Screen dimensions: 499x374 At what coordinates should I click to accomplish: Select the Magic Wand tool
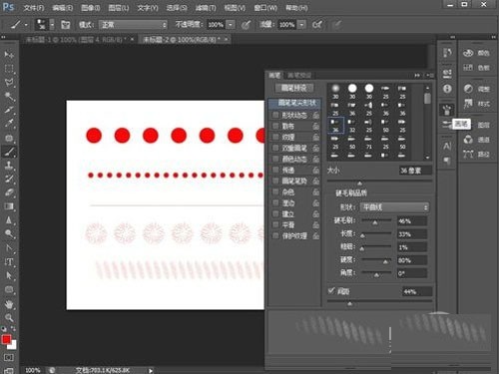tap(9, 96)
